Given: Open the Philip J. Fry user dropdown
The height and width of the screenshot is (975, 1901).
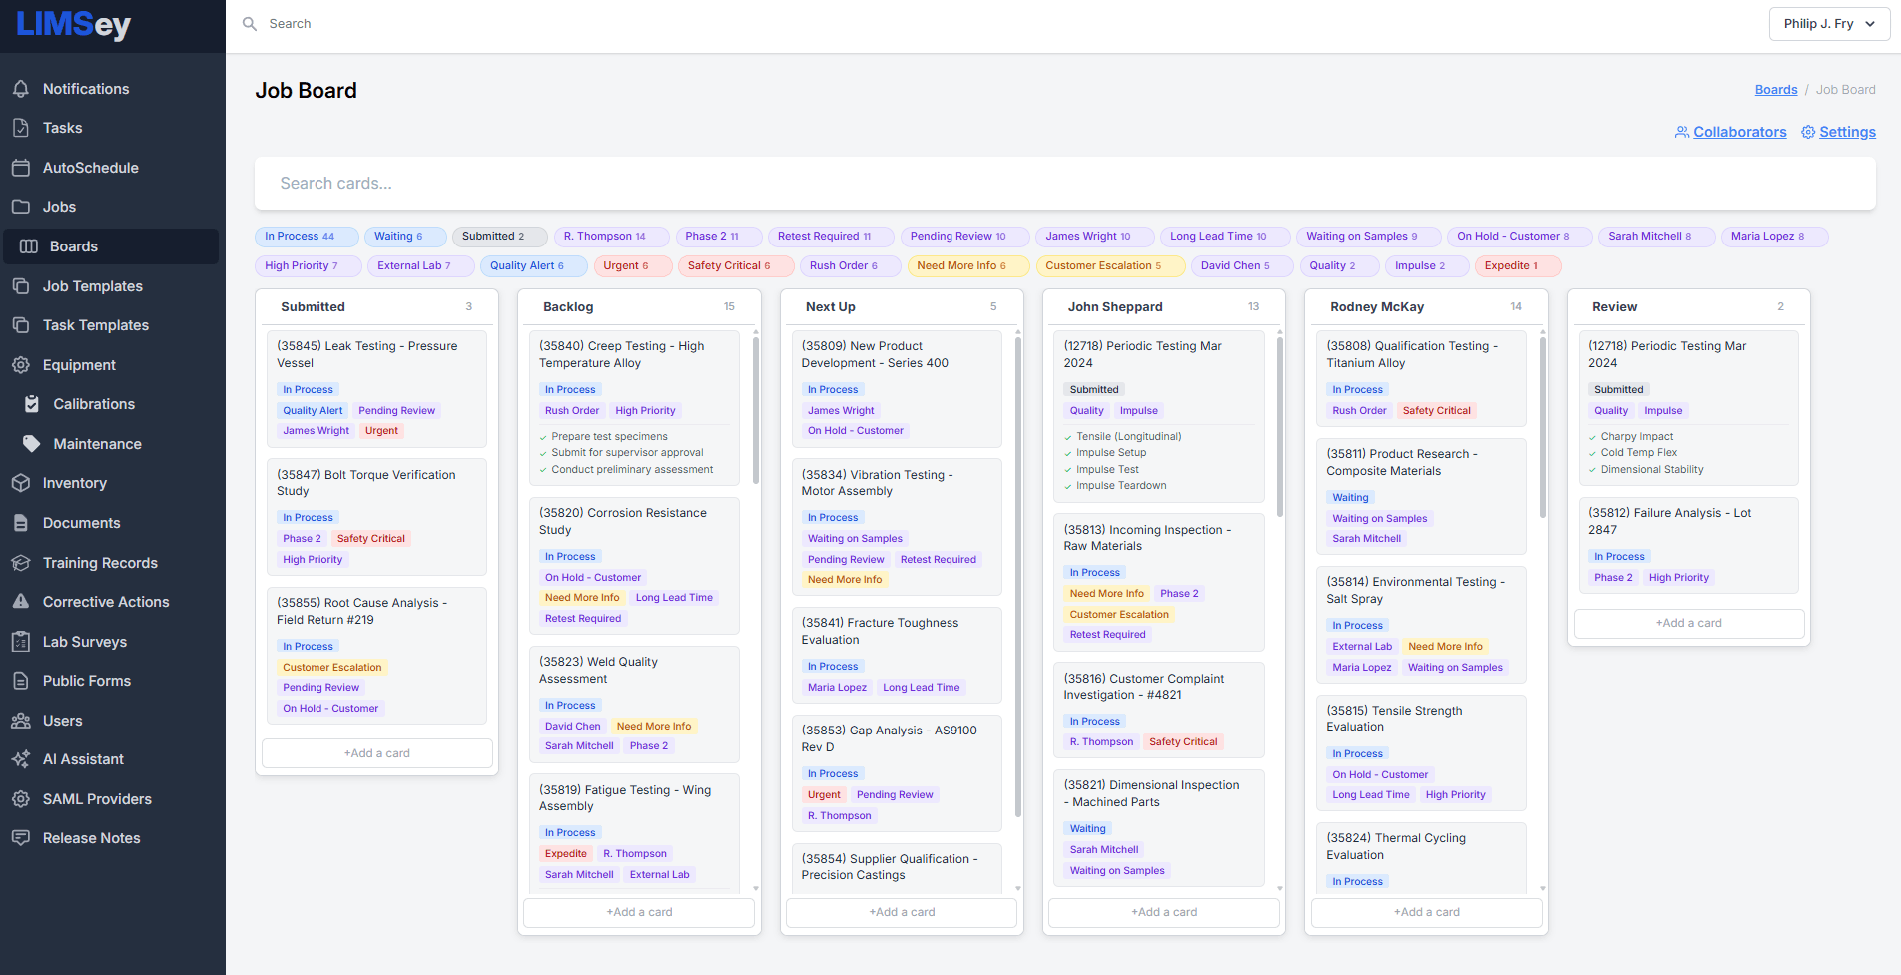Looking at the screenshot, I should coord(1828,24).
